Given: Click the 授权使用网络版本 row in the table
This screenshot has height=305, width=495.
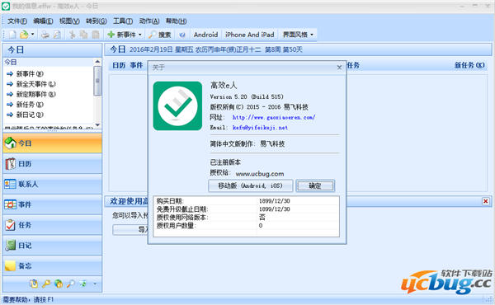Looking at the screenshot, I should [x=246, y=218].
